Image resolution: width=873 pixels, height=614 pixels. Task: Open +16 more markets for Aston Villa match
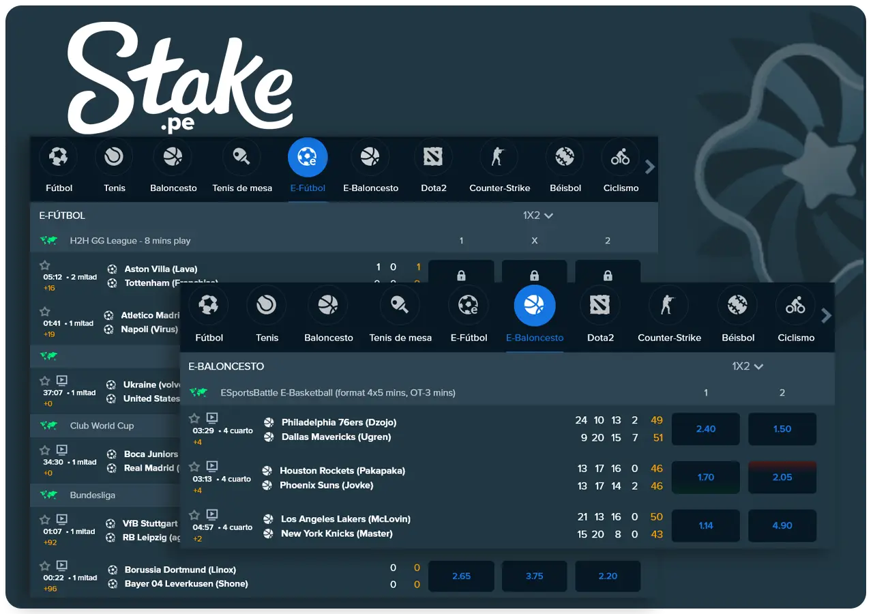click(49, 289)
